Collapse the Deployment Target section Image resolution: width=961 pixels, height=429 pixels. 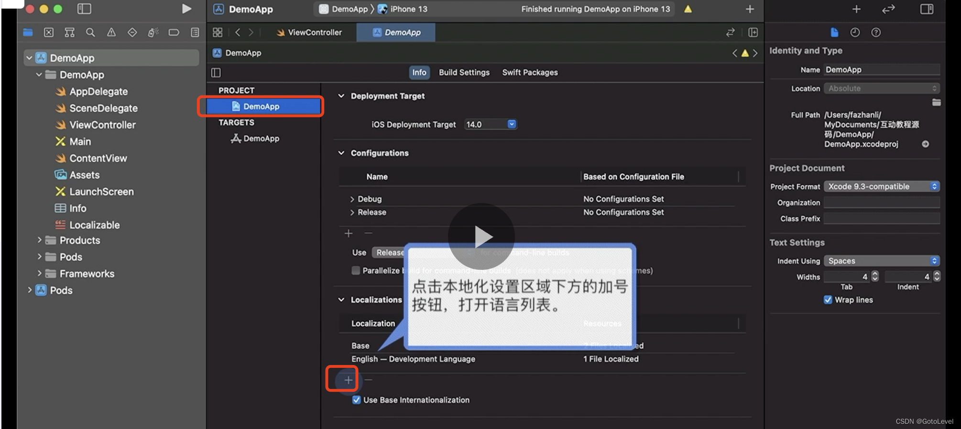click(341, 96)
